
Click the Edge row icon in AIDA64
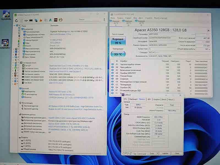(24, 43)
